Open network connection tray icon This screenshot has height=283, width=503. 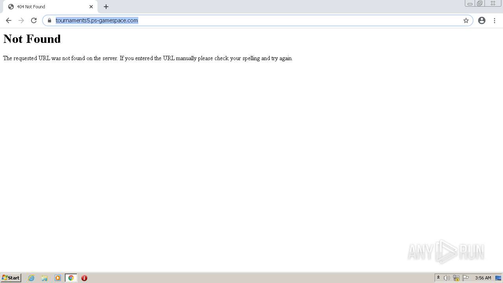click(x=456, y=278)
